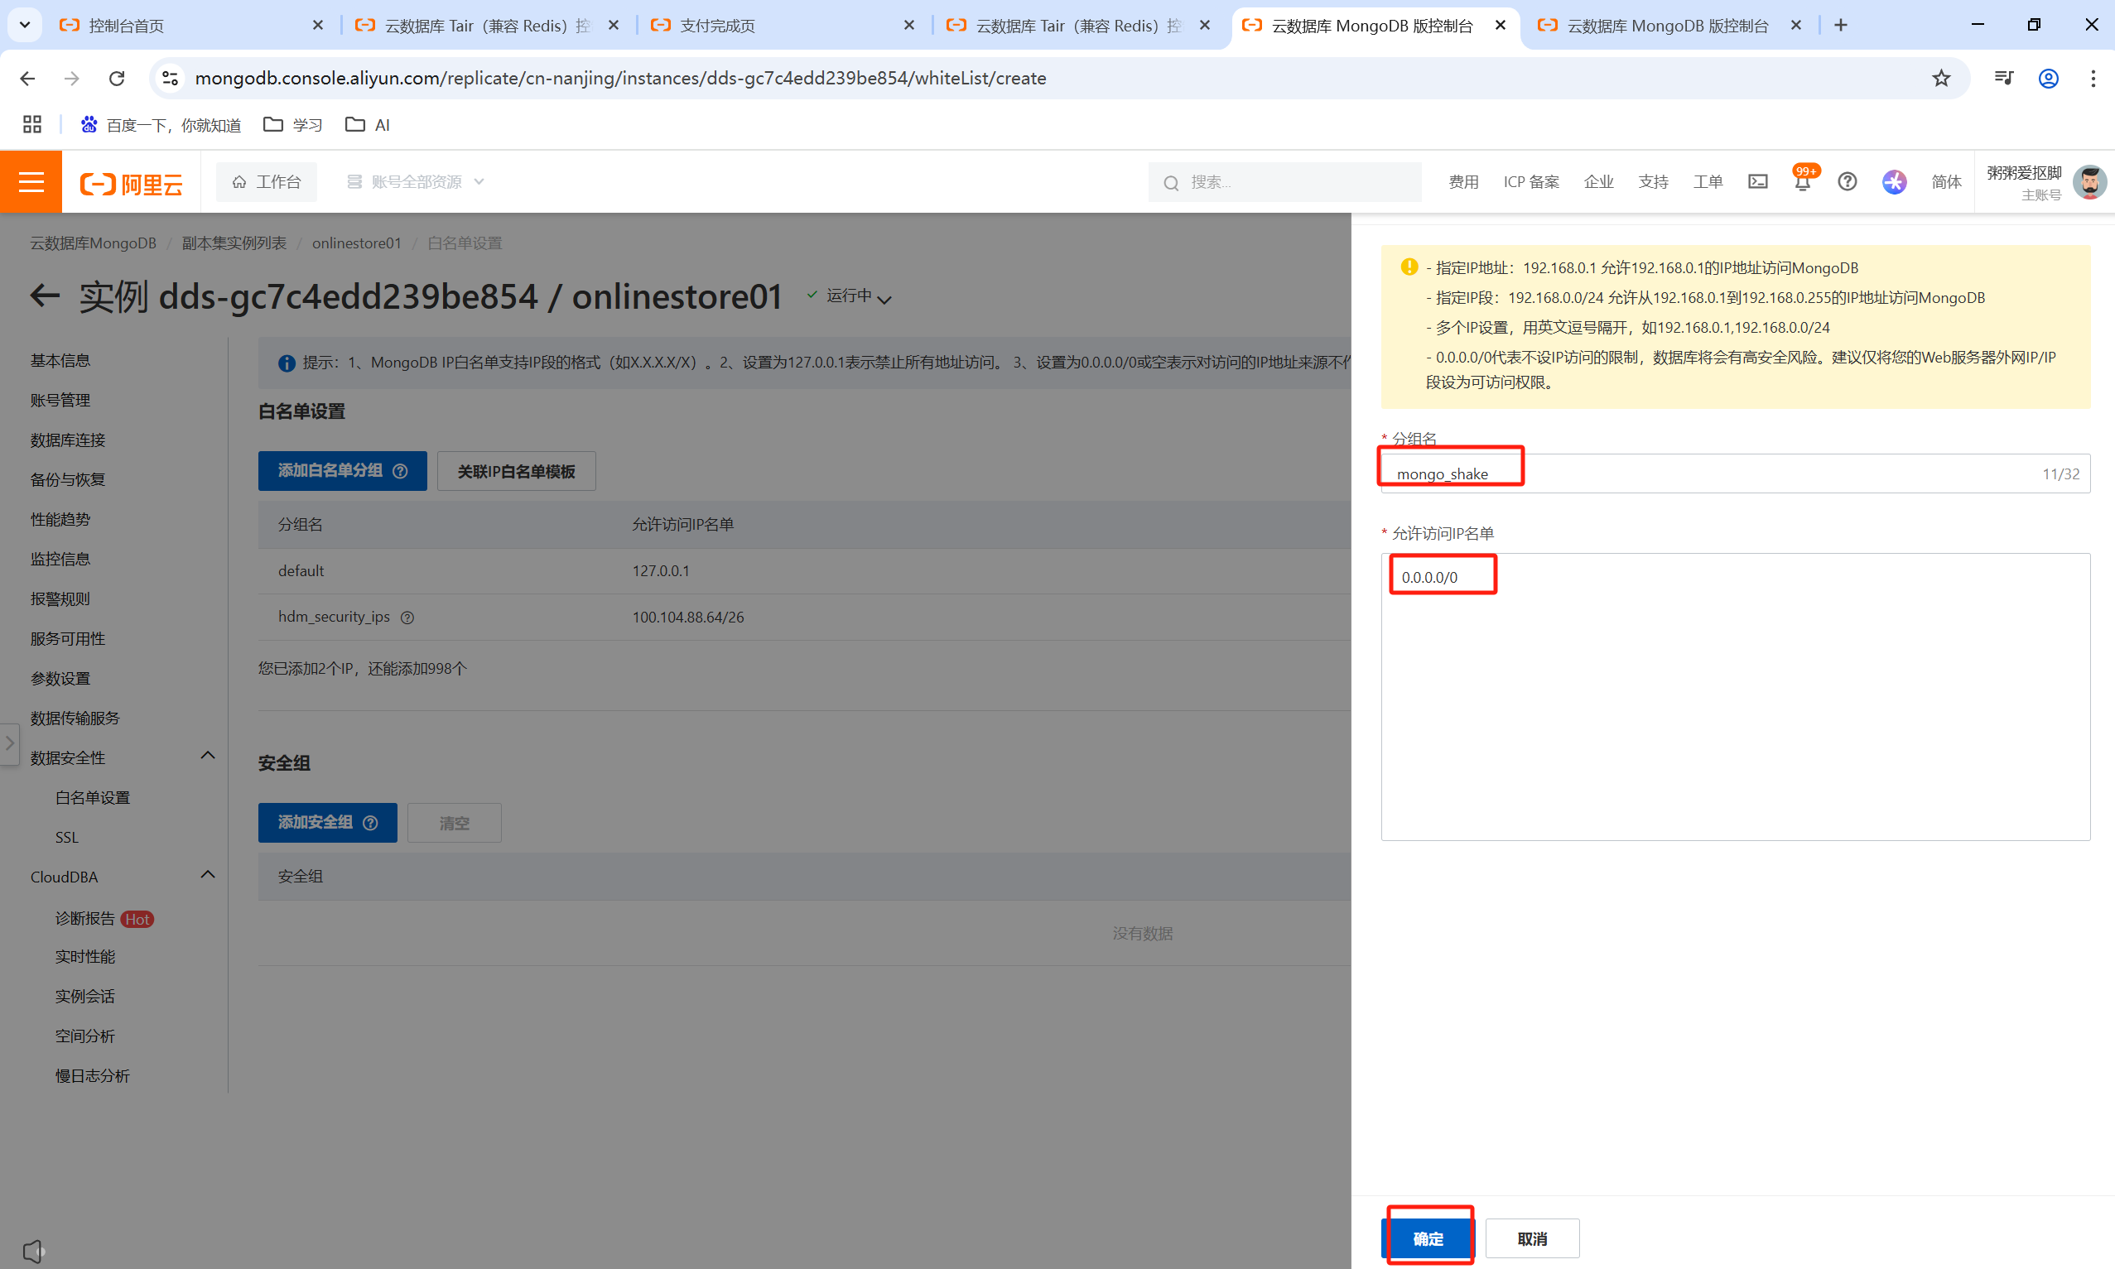Click the browser address bar URL

pyautogui.click(x=620, y=78)
